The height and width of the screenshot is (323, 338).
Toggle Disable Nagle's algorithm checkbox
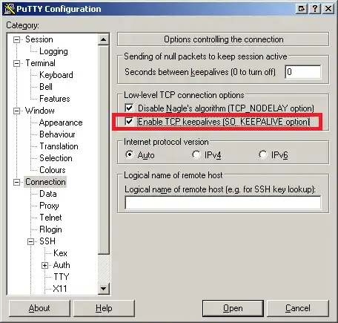pos(129,108)
